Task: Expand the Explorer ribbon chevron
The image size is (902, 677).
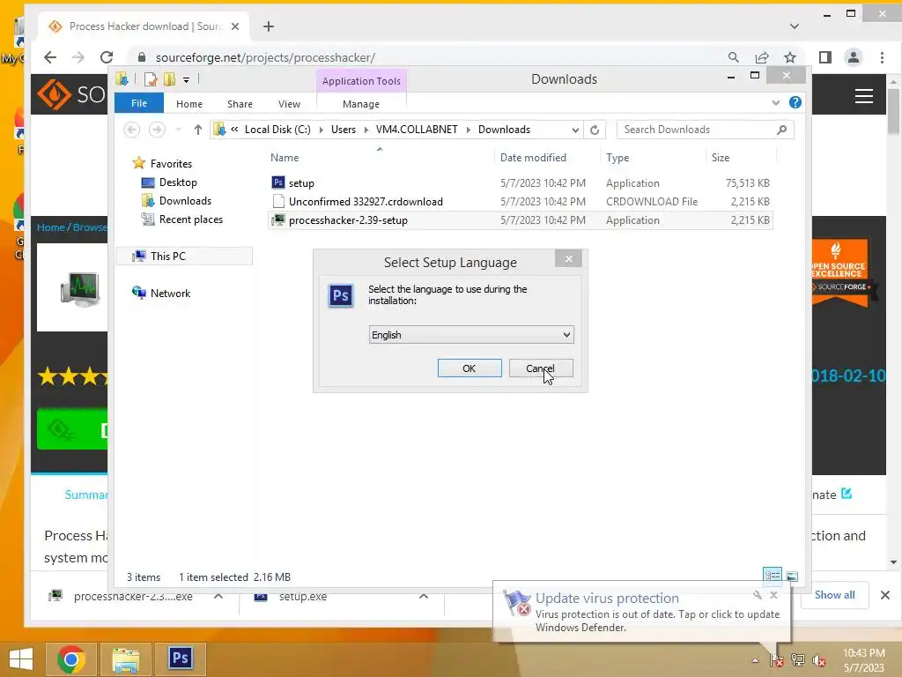Action: [775, 103]
